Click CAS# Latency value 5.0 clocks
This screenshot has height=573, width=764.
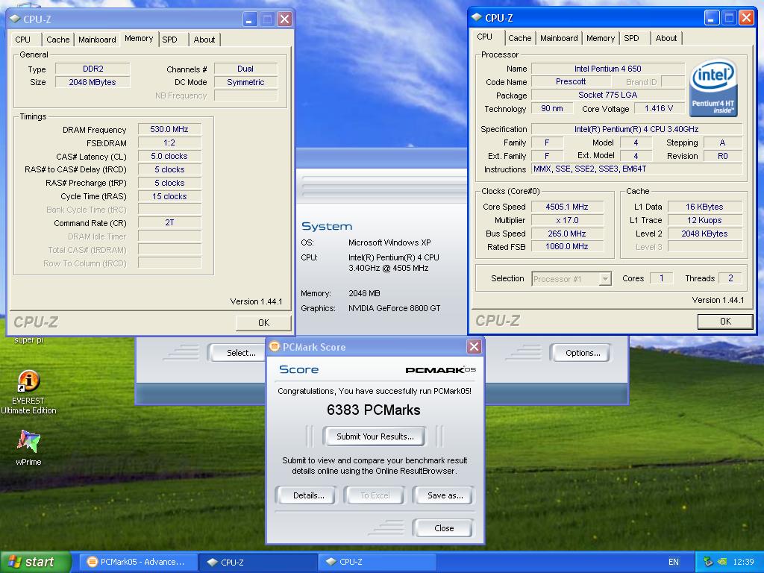pos(169,156)
